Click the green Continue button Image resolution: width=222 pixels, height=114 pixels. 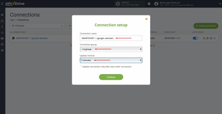click(111, 77)
